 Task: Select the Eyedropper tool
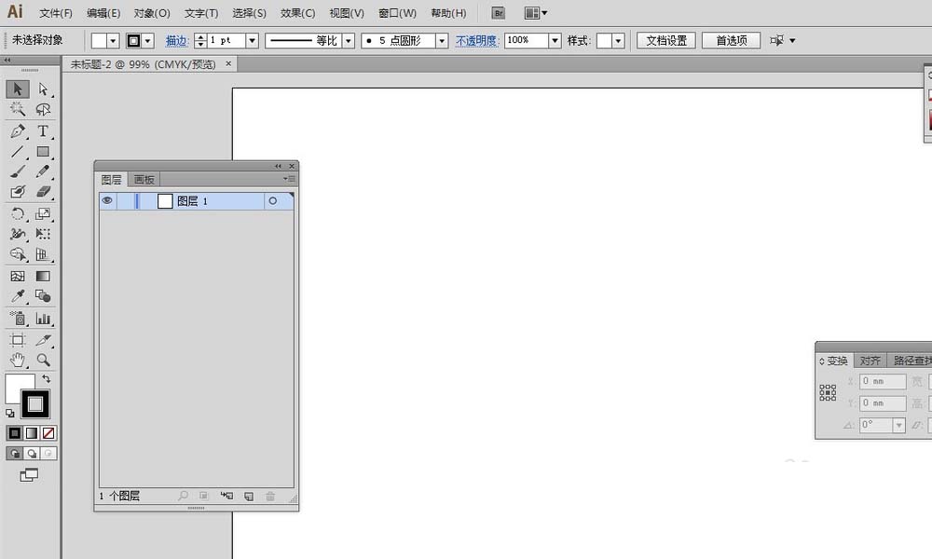pyautogui.click(x=17, y=296)
